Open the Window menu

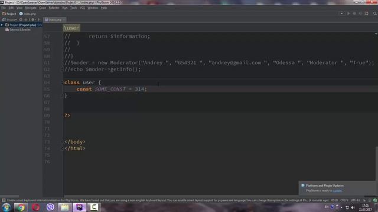point(93,8)
